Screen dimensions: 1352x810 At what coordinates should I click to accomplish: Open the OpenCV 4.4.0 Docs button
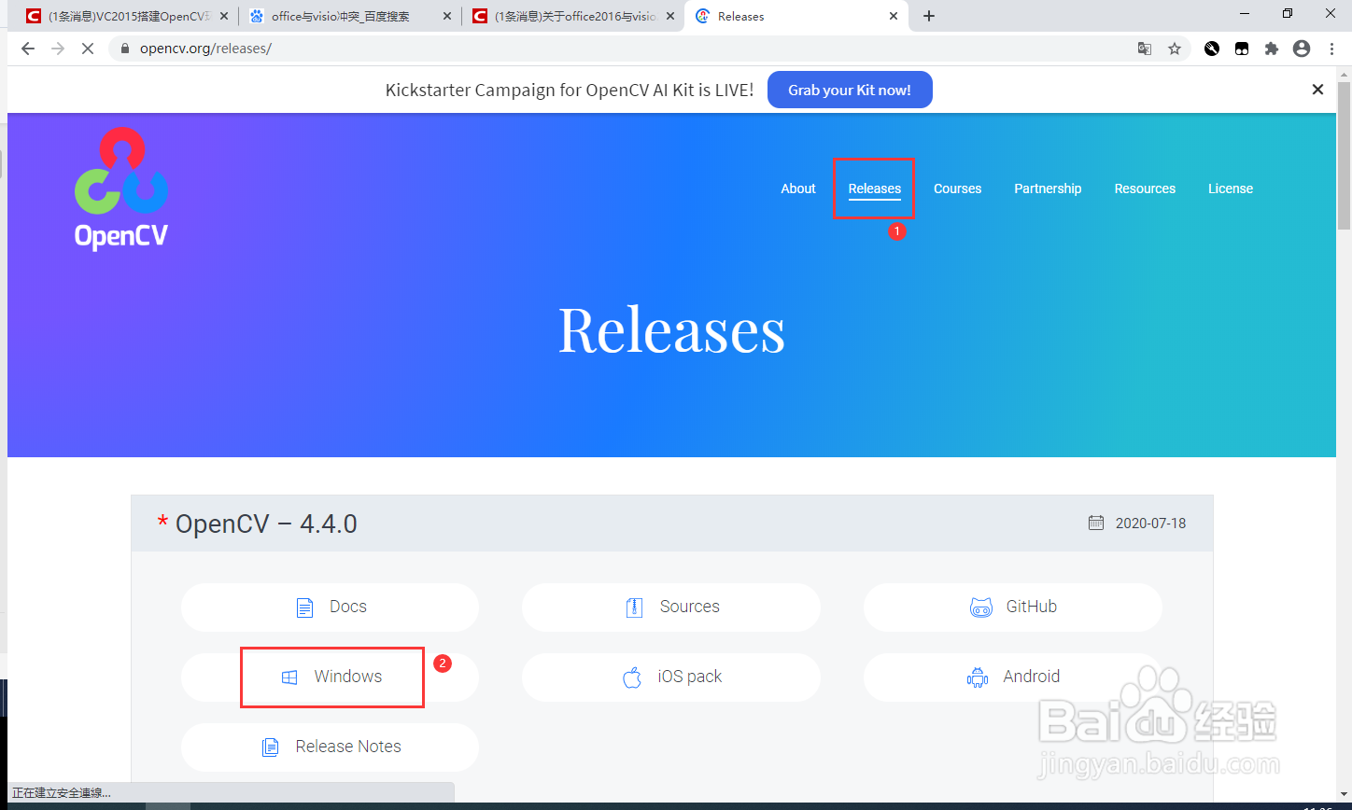click(x=330, y=607)
